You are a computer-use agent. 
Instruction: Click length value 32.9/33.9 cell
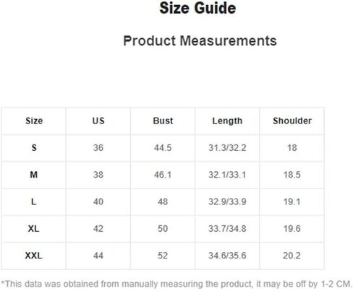tap(227, 201)
